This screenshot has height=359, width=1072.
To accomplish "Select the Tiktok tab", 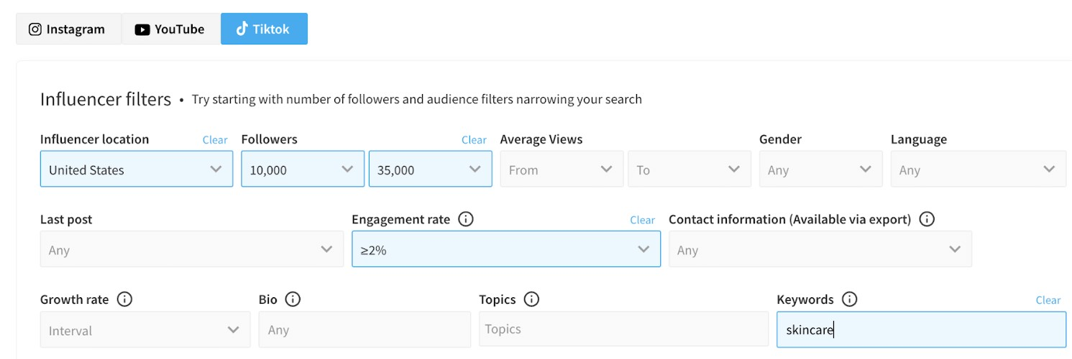I will [264, 29].
